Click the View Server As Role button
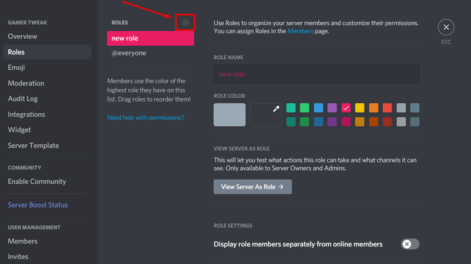 click(x=253, y=187)
